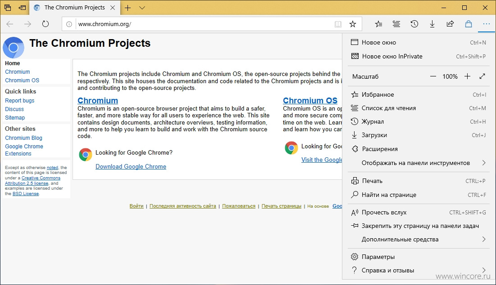Click the Back navigation arrow
Viewport: 496px width, 285px height.
coord(10,24)
